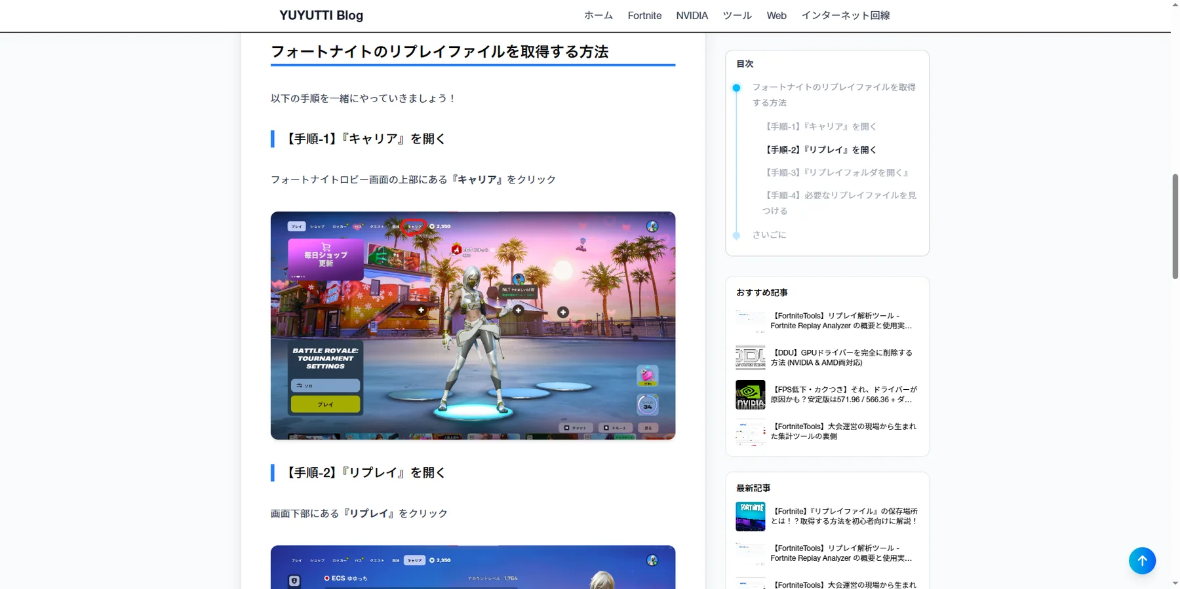1180x589 pixels.
Task: Select ツール in the top navigation
Action: (737, 15)
